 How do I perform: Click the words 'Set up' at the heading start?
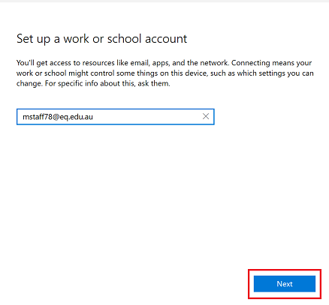pyautogui.click(x=33, y=40)
